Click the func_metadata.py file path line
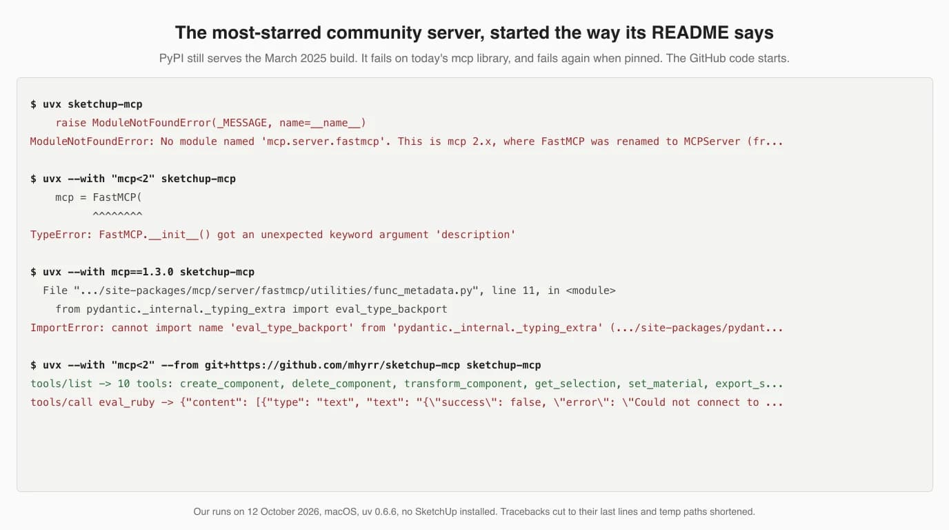This screenshot has height=530, width=949. click(329, 291)
